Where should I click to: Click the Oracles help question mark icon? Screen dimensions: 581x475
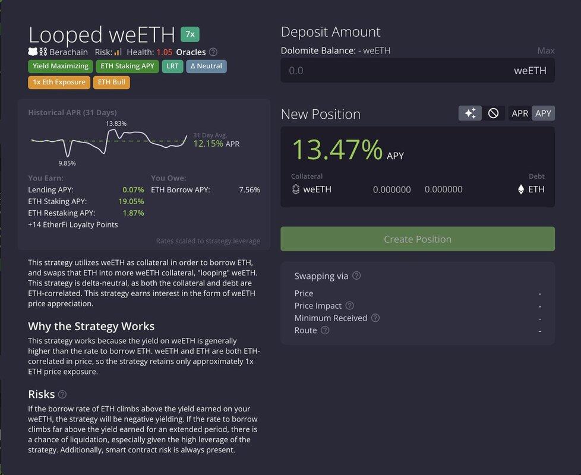click(x=213, y=52)
